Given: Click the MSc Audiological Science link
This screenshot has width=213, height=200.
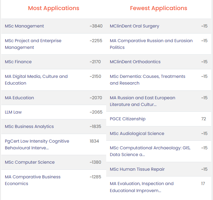Looking at the screenshot, I should (137, 133).
